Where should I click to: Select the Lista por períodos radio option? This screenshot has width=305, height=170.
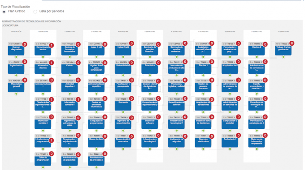coord(35,12)
